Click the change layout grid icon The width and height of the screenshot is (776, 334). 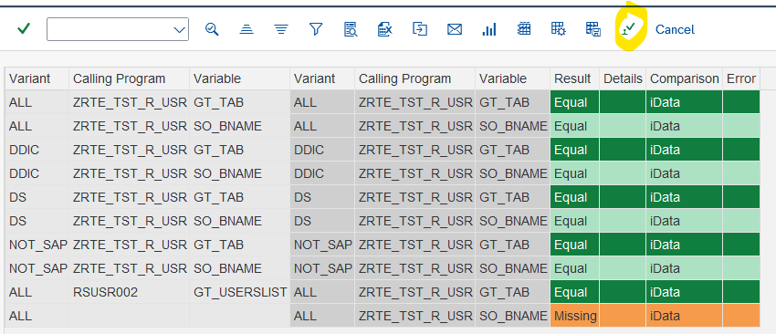[524, 29]
